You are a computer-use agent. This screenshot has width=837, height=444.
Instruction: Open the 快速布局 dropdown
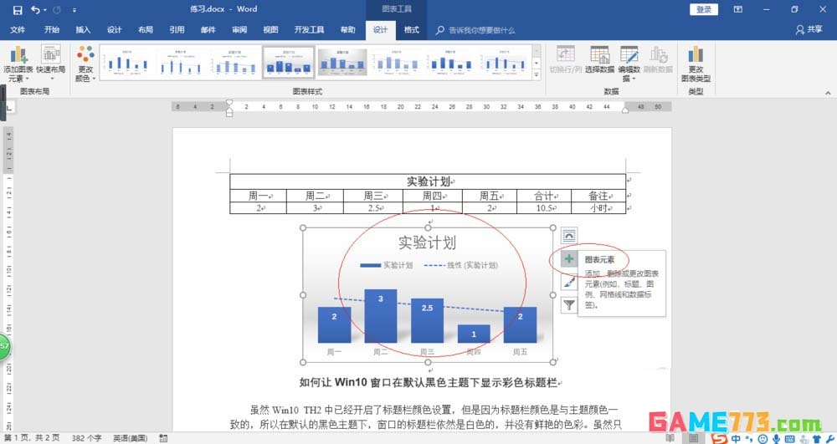[51, 63]
